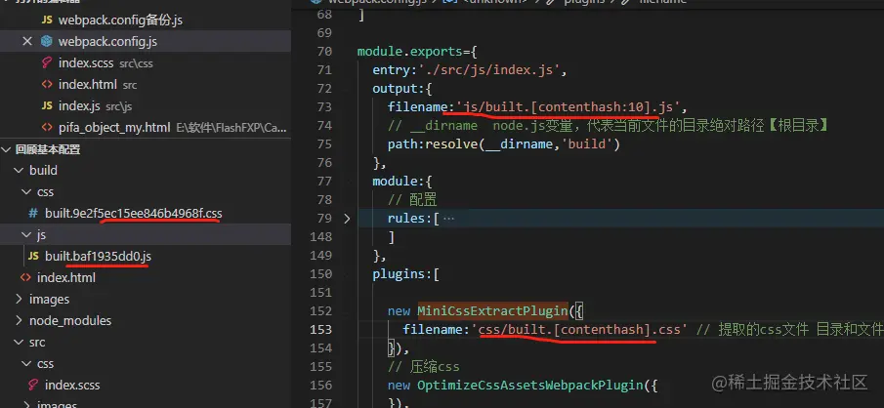Click the webpack cube icon of webpack.config.js
The image size is (884, 408).
tap(47, 42)
